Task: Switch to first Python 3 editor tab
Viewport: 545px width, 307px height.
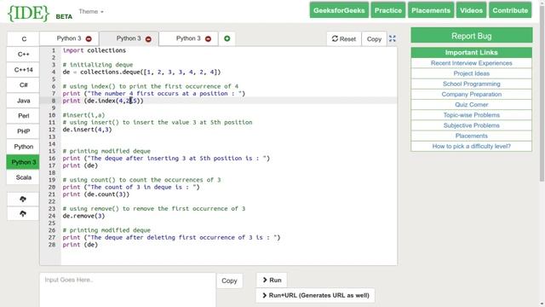Action: [69, 38]
